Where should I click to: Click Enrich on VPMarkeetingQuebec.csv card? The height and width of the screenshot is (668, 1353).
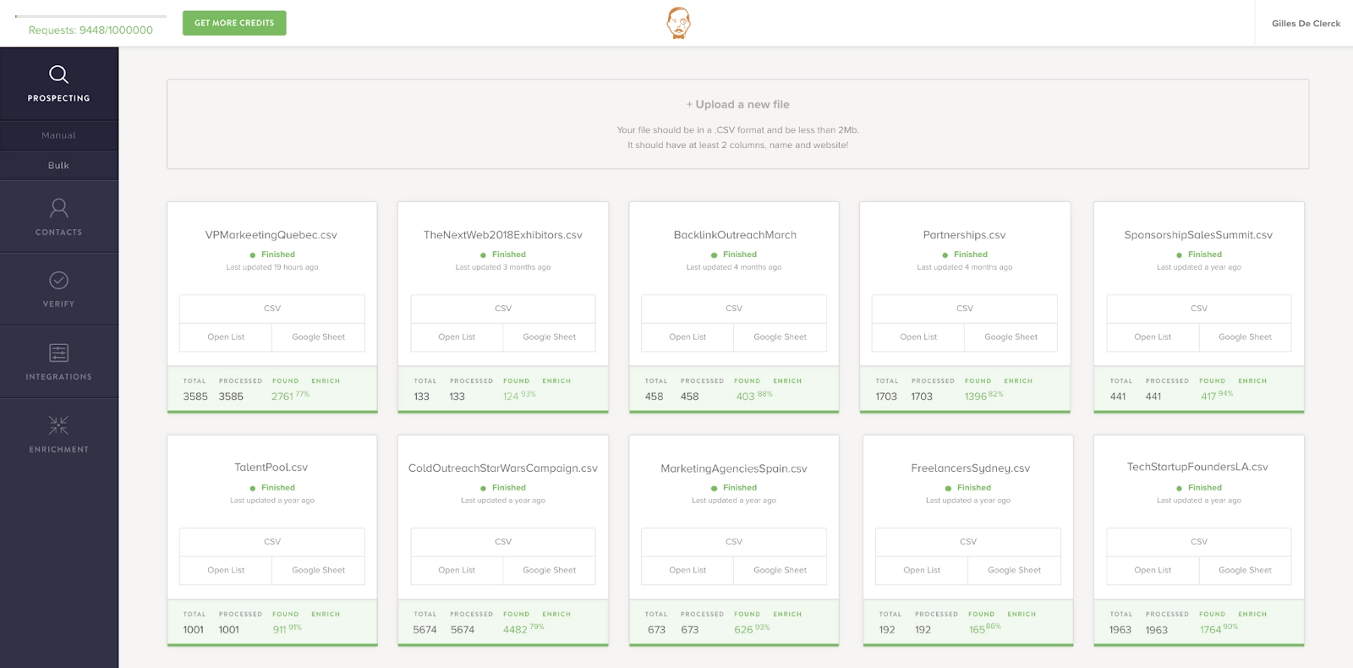click(x=326, y=381)
